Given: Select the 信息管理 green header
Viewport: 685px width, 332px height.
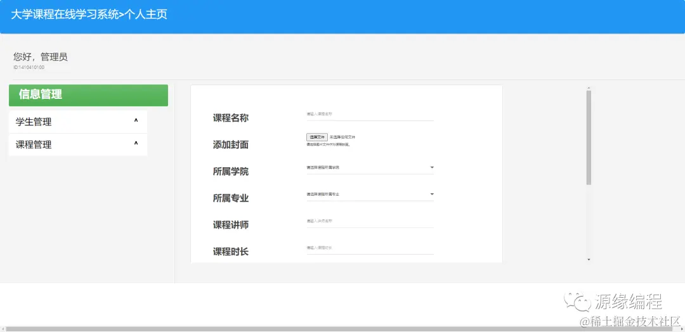Looking at the screenshot, I should (x=88, y=95).
